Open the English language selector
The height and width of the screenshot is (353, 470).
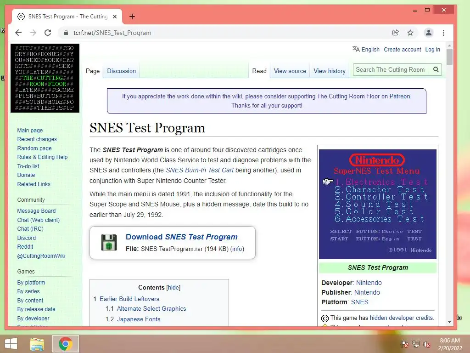pyautogui.click(x=370, y=50)
